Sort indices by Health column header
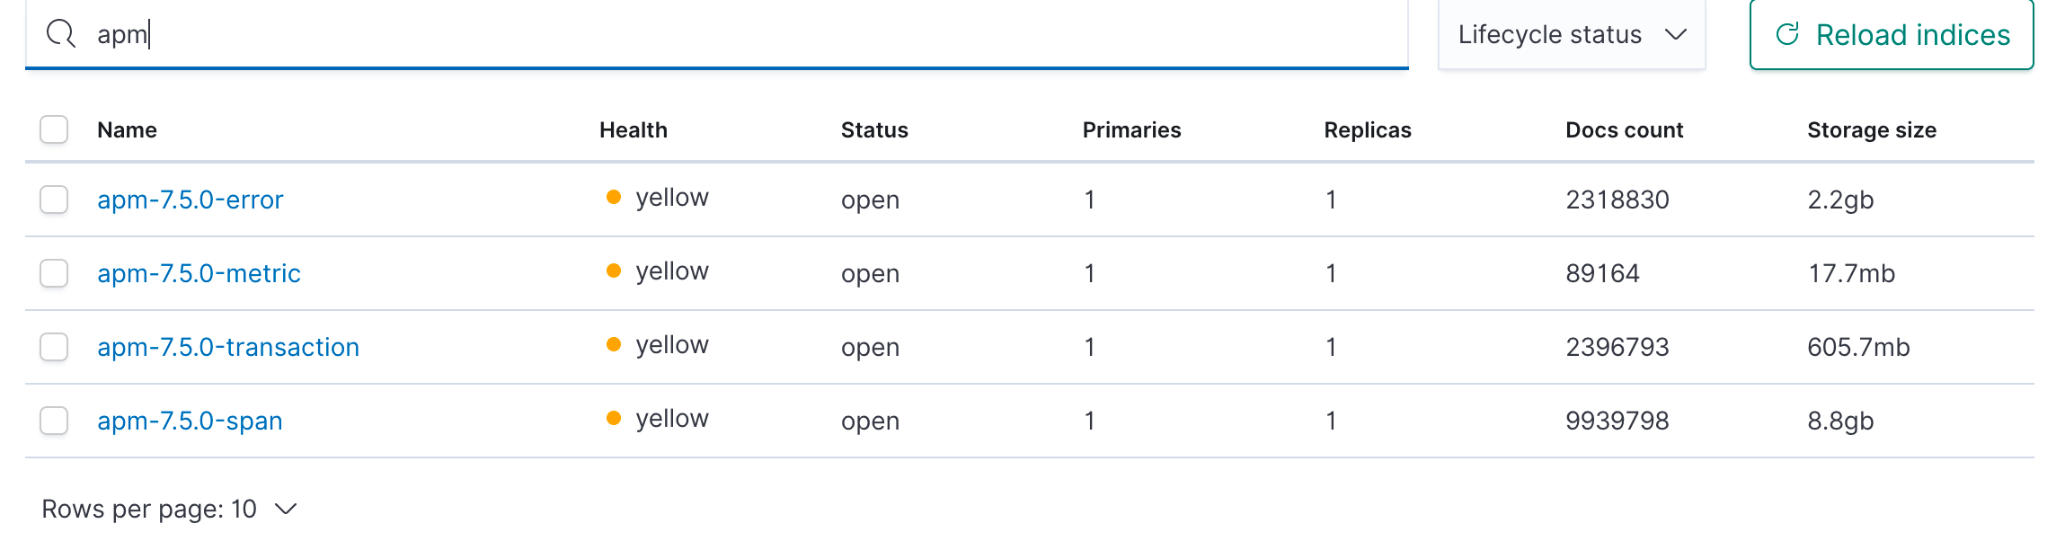 pos(633,130)
